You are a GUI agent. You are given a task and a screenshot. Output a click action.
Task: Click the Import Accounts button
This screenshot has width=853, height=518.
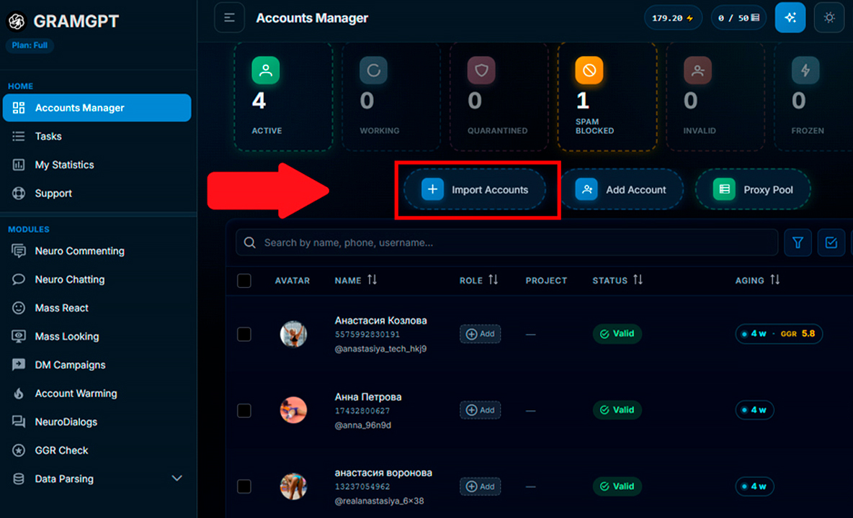[474, 189]
